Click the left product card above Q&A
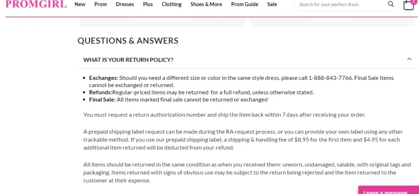419x194 pixels. 162,23
